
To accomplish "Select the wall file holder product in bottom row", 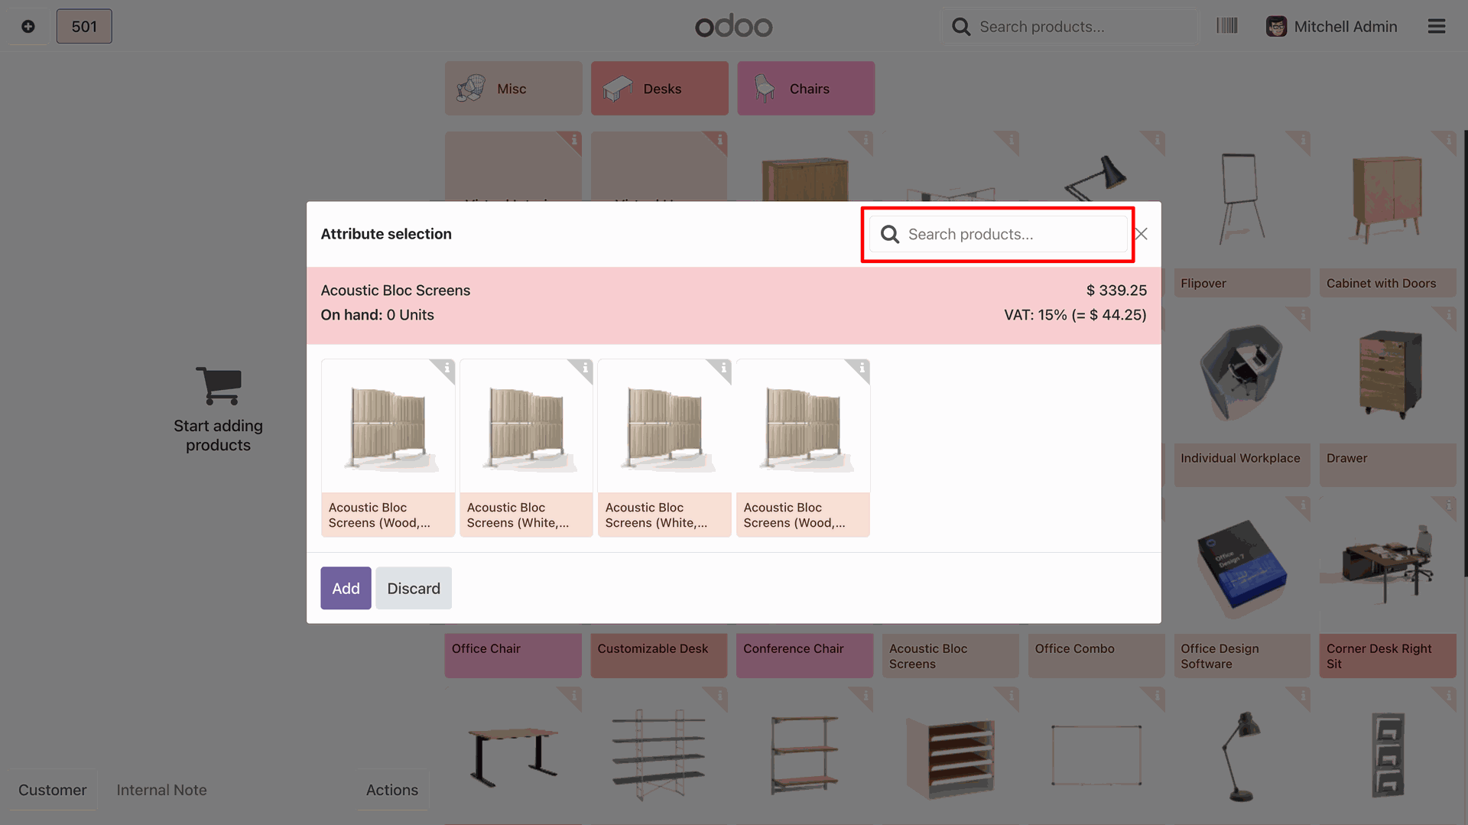I will [x=1388, y=755].
